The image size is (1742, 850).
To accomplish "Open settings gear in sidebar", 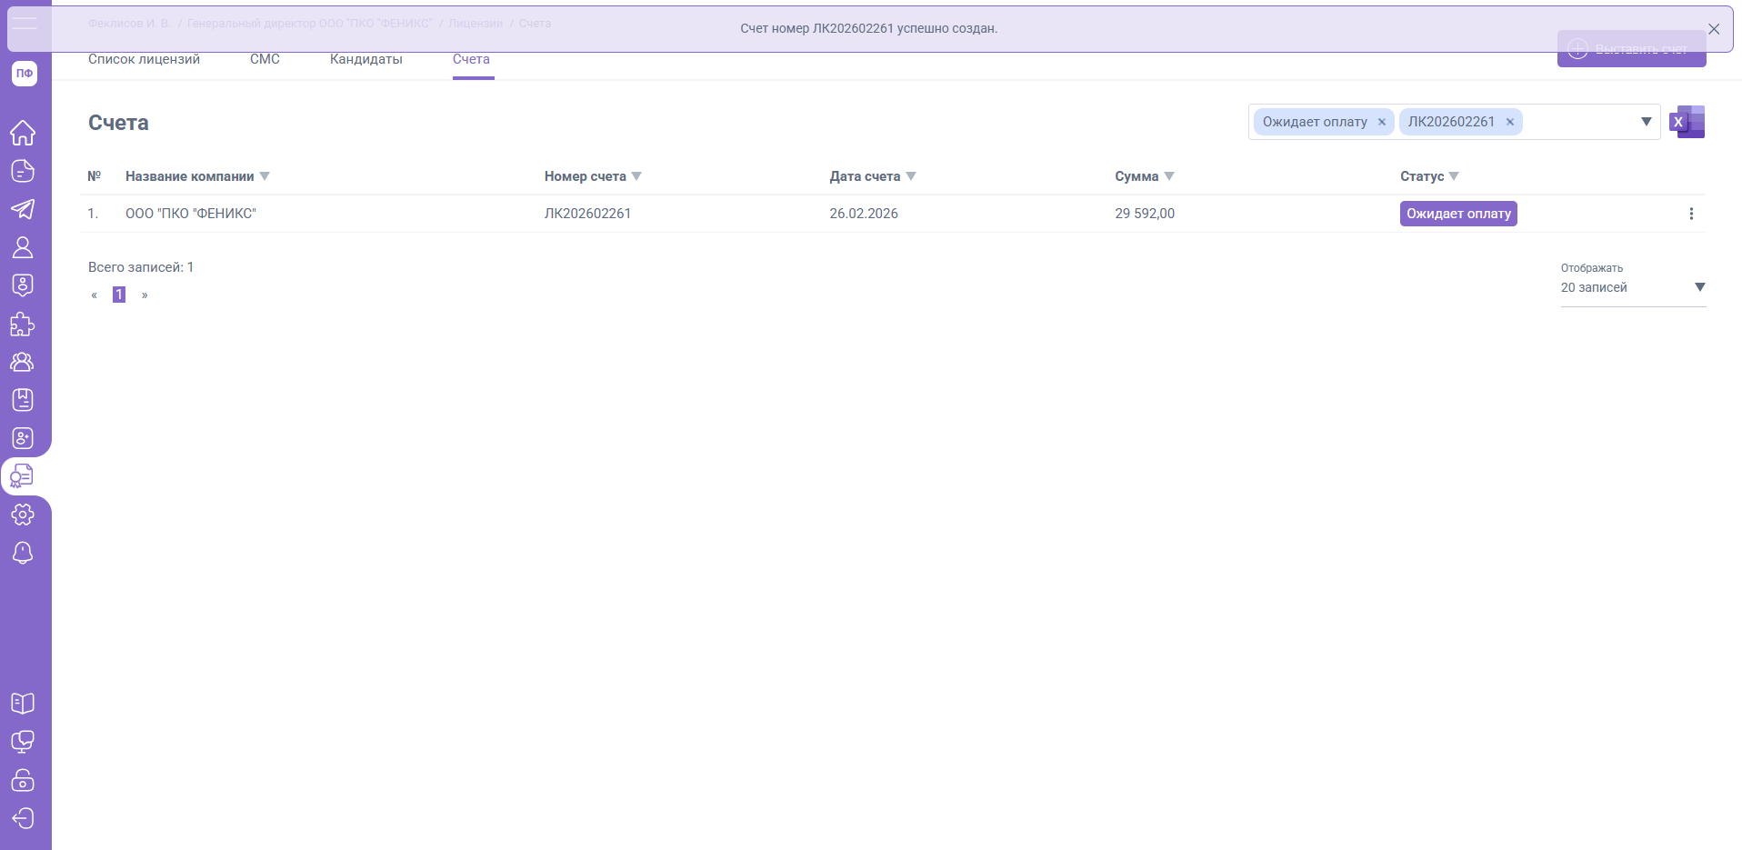I will pyautogui.click(x=23, y=515).
